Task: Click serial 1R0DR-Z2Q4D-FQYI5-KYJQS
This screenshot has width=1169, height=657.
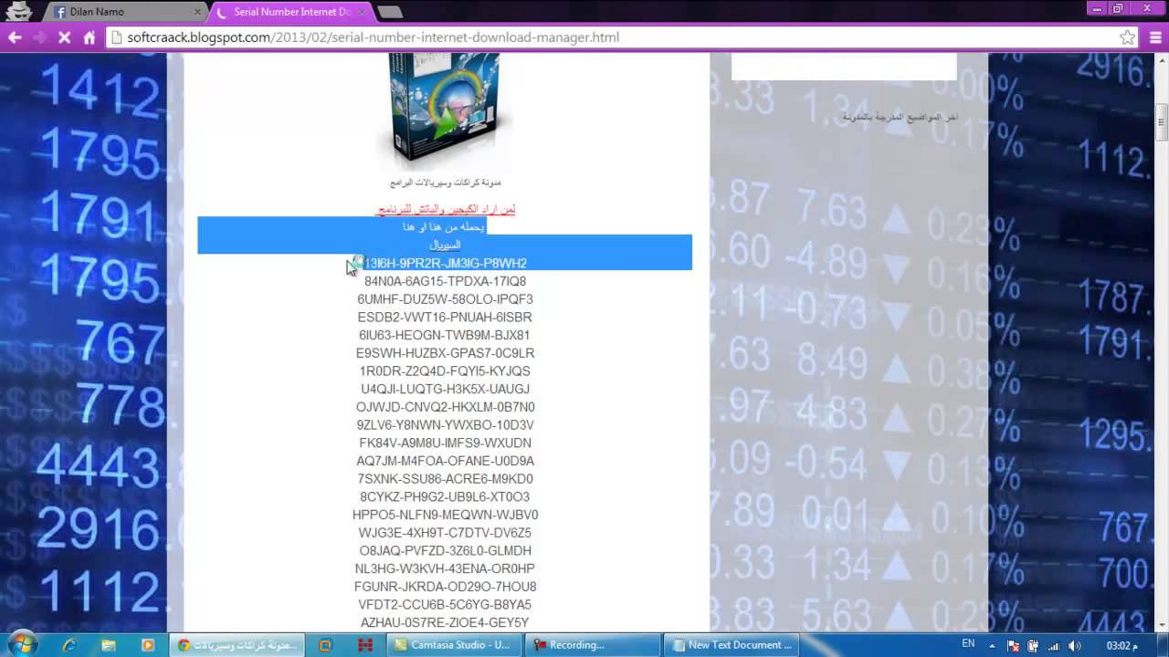Action: click(445, 370)
